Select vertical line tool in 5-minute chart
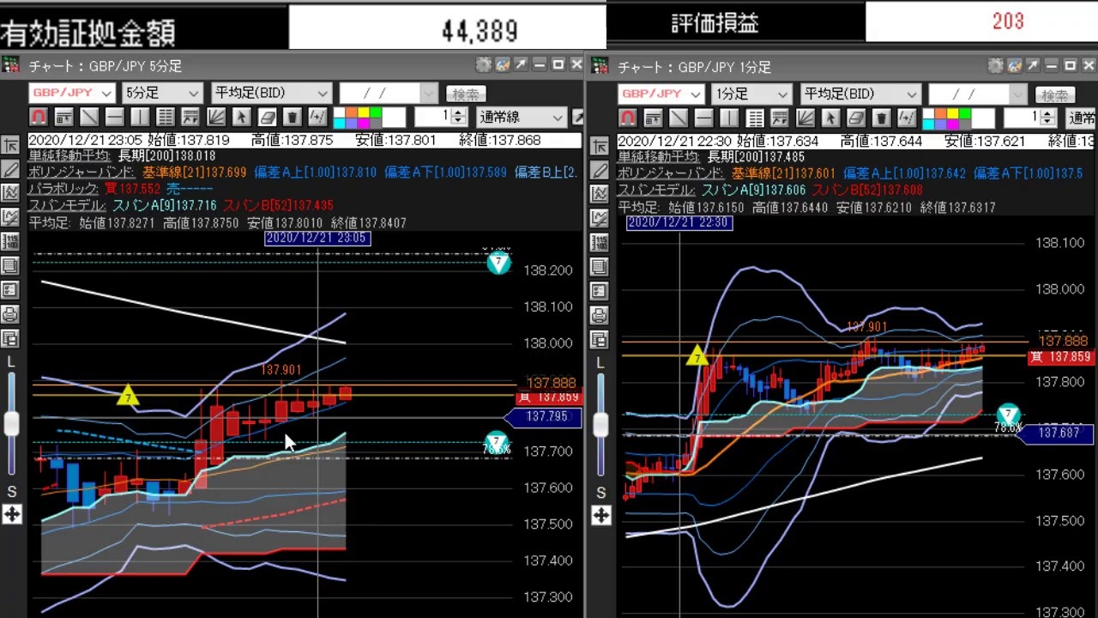The width and height of the screenshot is (1098, 618). click(140, 118)
